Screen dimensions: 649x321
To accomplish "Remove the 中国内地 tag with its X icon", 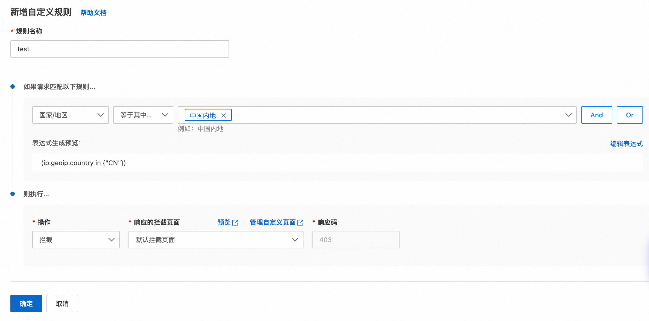I will pyautogui.click(x=224, y=115).
